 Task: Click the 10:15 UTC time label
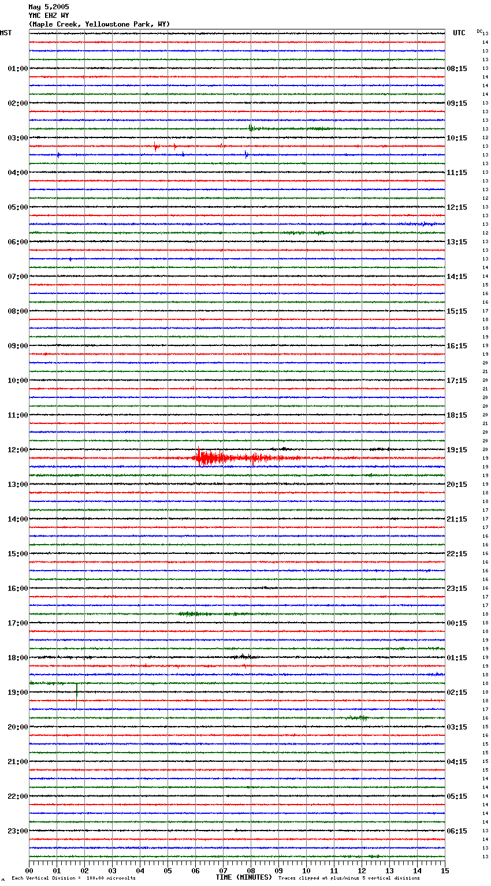pos(457,138)
